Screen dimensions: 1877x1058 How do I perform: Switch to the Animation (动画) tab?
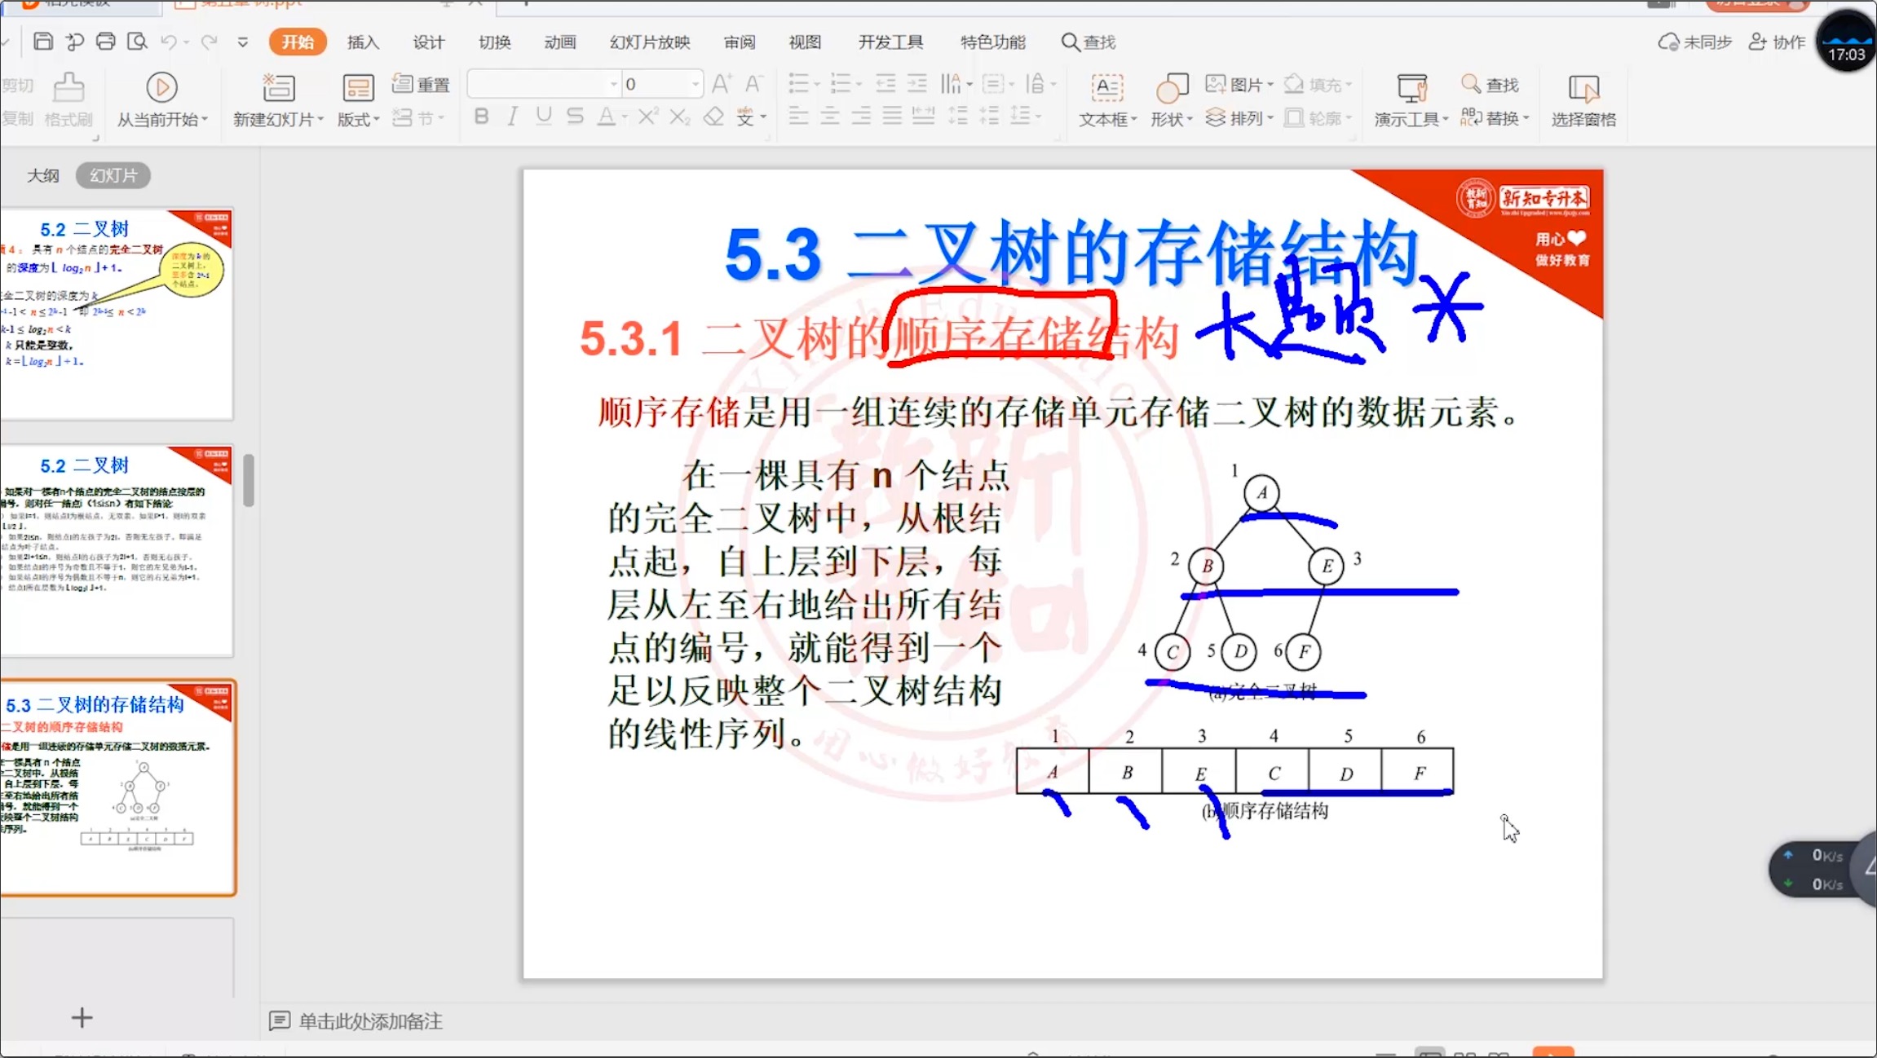560,42
